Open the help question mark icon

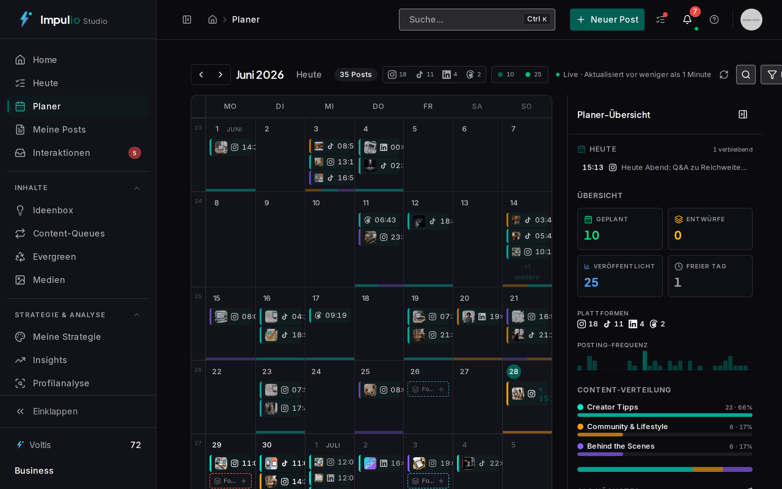(x=714, y=20)
